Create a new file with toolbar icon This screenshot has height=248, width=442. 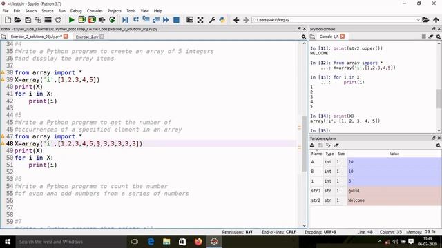pyautogui.click(x=8, y=20)
